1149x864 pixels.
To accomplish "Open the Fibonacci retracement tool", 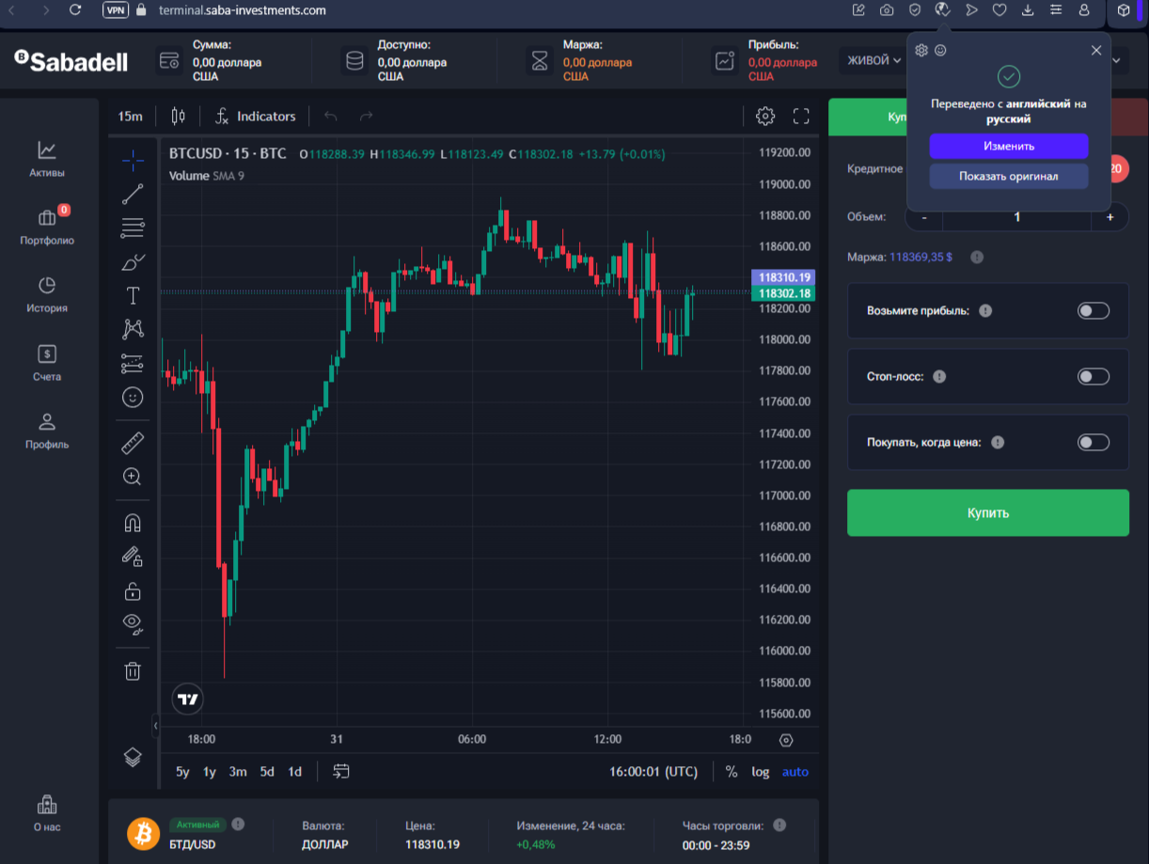I will (x=133, y=228).
